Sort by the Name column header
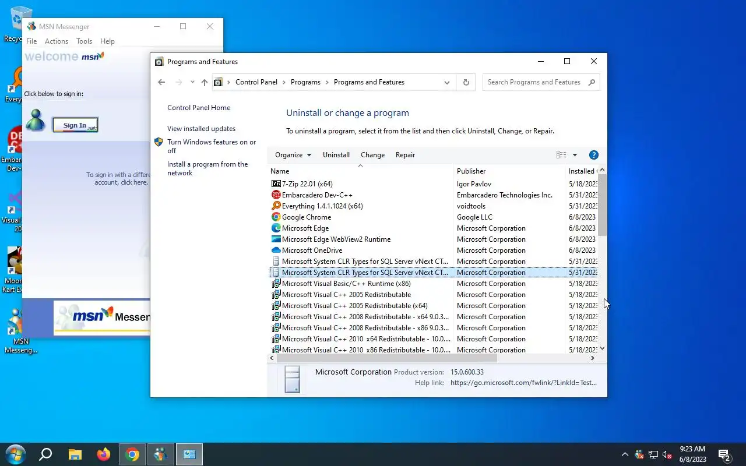746x466 pixels. click(360, 171)
